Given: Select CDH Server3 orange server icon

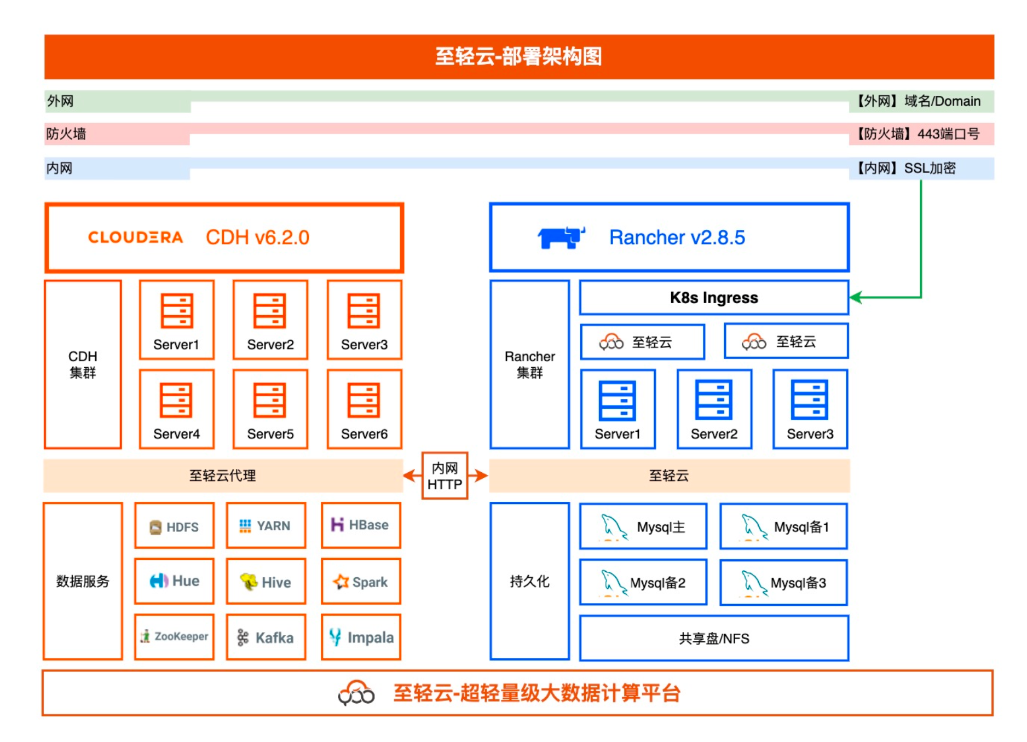Looking at the screenshot, I should pyautogui.click(x=364, y=311).
